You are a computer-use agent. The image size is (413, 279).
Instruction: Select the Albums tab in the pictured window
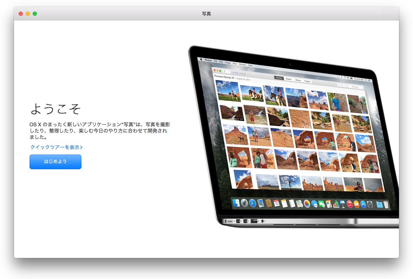pyautogui.click(x=298, y=80)
